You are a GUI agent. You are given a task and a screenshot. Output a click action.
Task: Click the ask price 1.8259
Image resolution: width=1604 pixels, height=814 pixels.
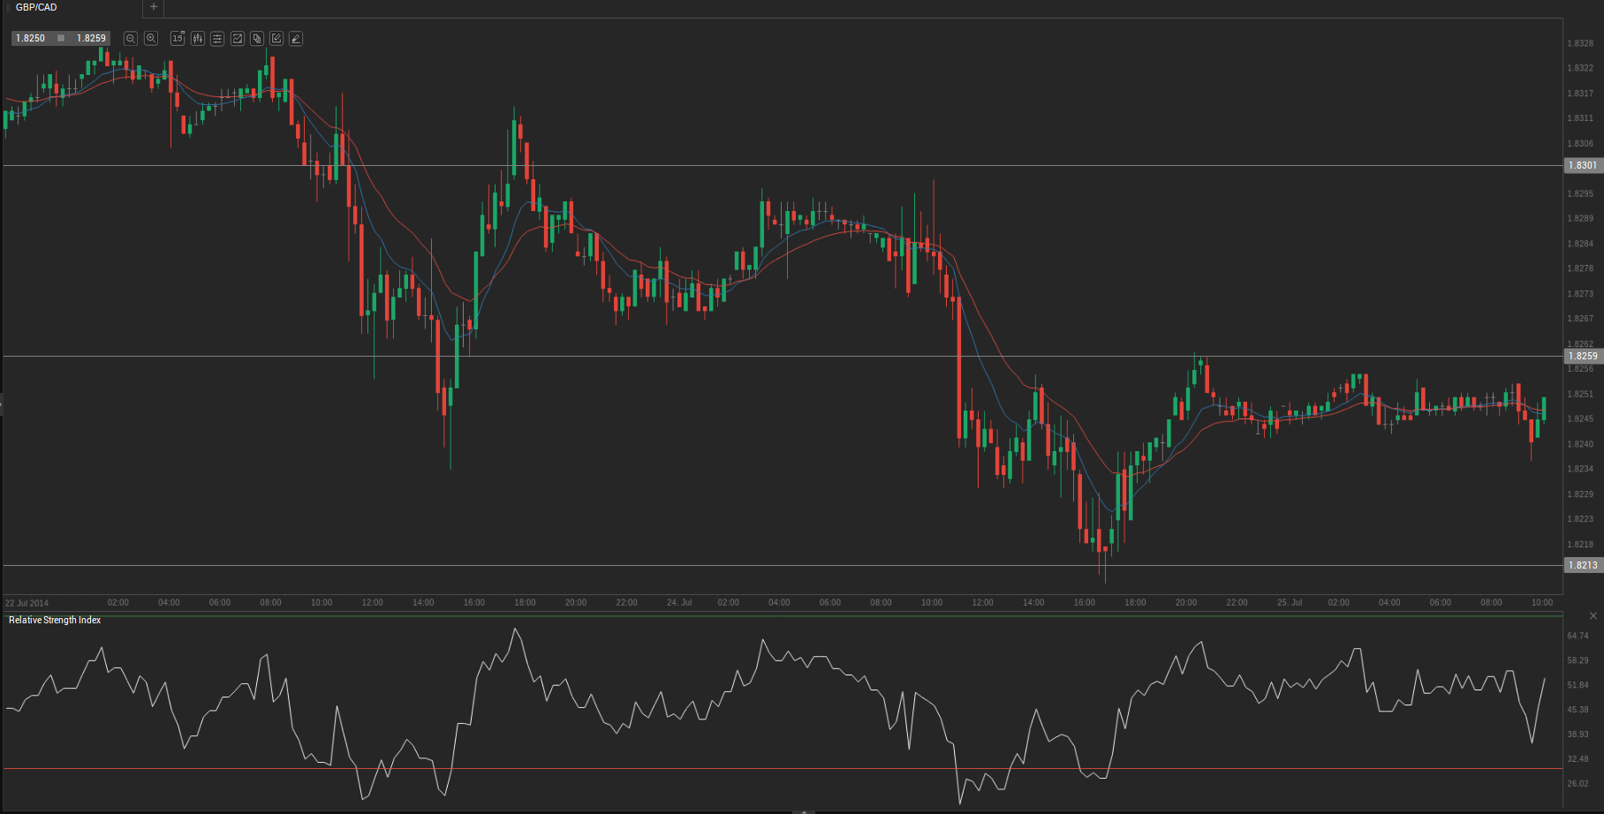click(x=91, y=39)
